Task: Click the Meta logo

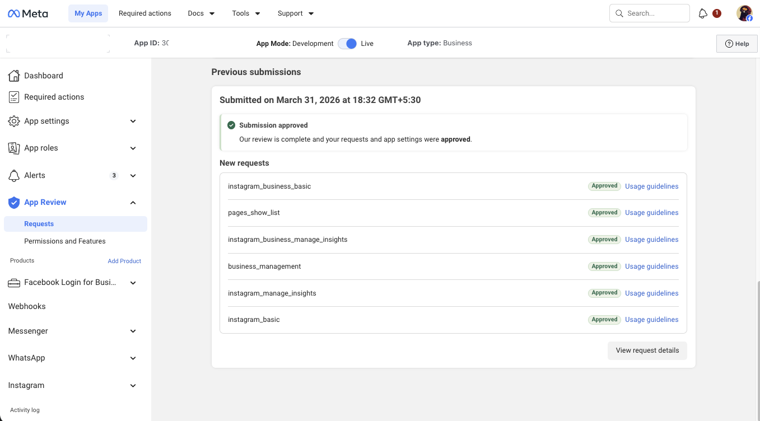Action: pyautogui.click(x=28, y=13)
